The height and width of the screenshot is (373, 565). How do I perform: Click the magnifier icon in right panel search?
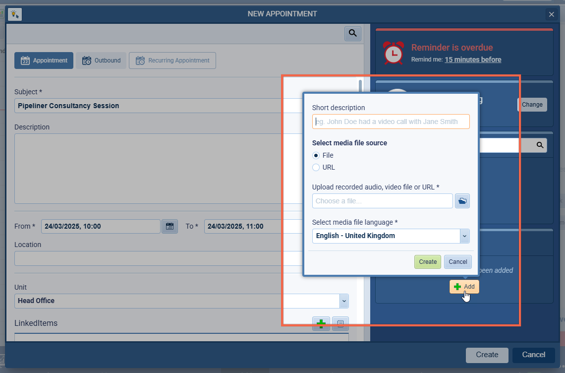point(540,145)
